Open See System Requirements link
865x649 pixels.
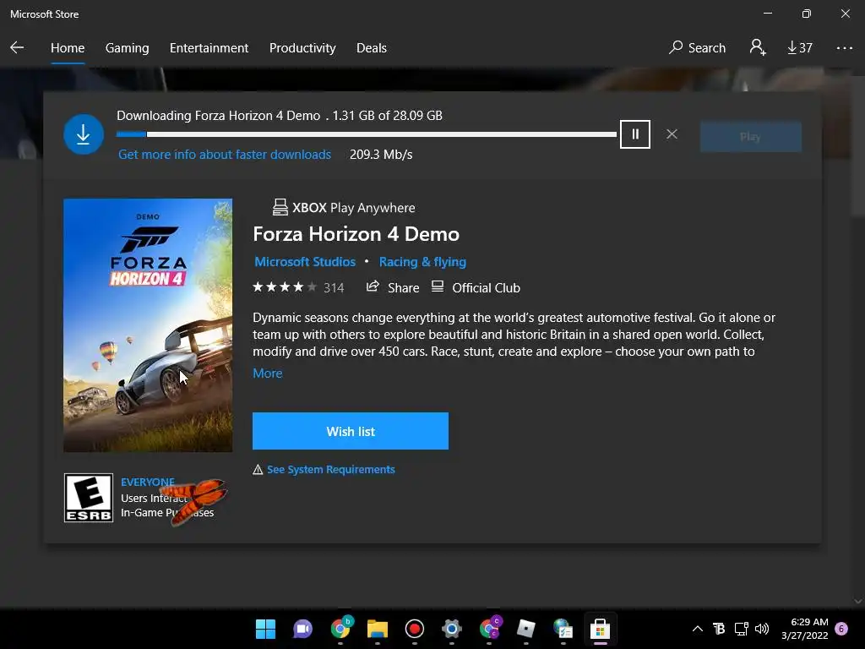[330, 470]
